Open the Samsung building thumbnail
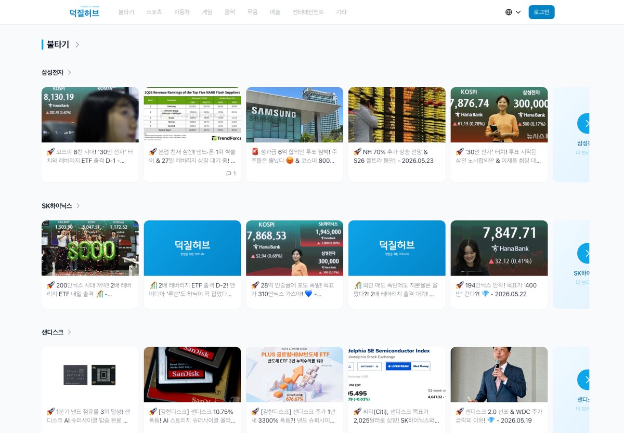 [295, 115]
